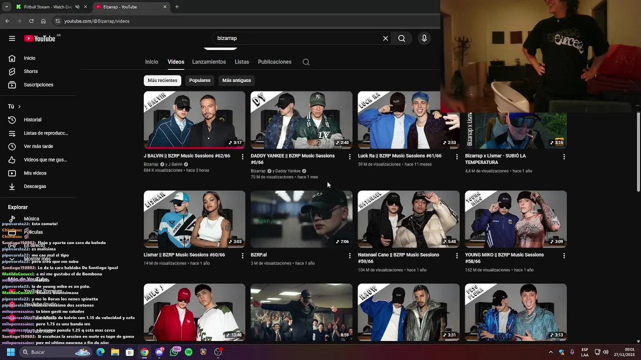
Task: Click the YouTube logo to go home
Action: [x=40, y=38]
